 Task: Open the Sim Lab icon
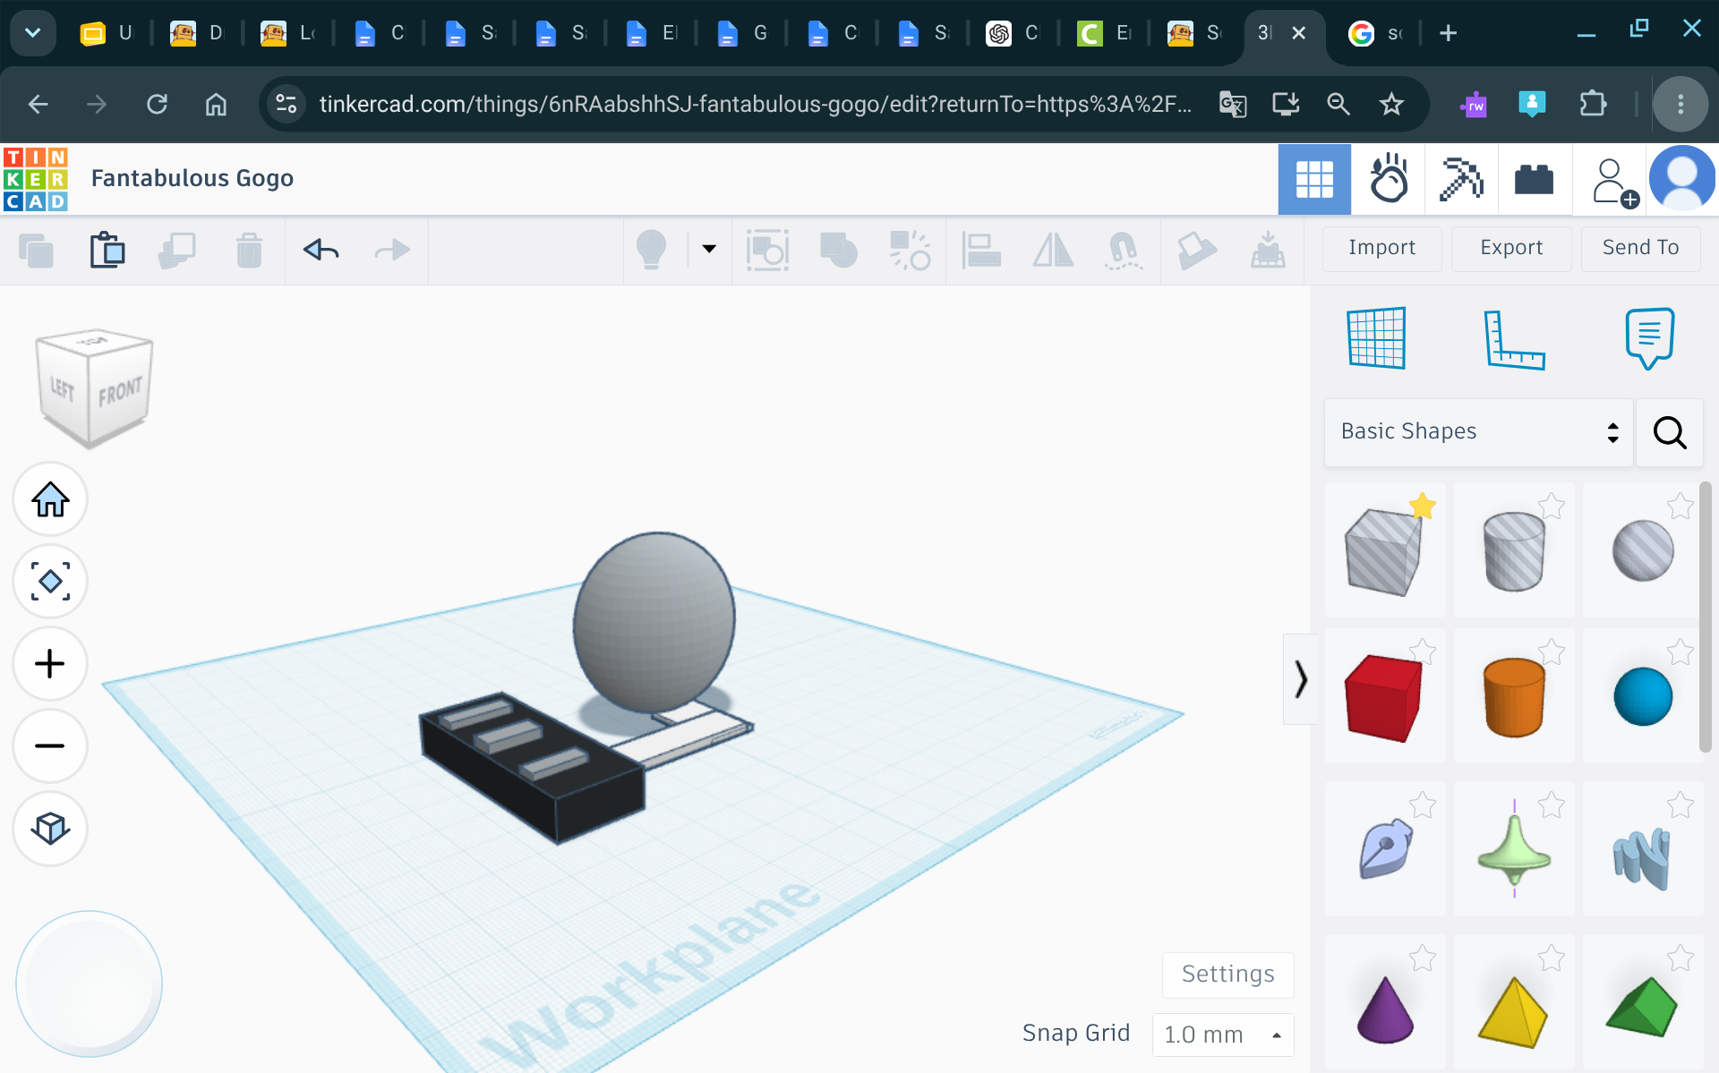pyautogui.click(x=1389, y=179)
